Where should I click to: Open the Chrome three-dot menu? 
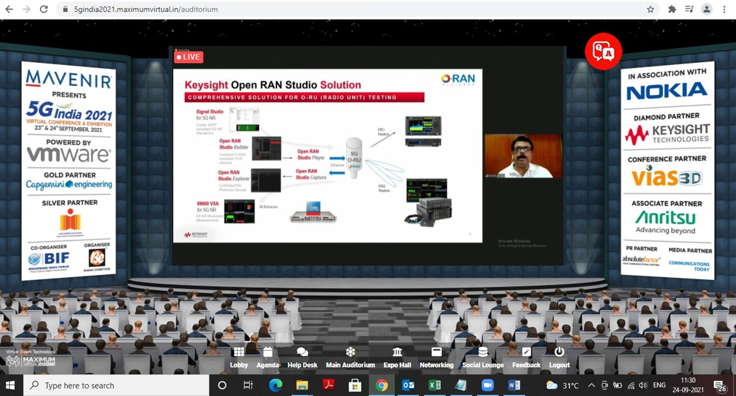pyautogui.click(x=724, y=9)
